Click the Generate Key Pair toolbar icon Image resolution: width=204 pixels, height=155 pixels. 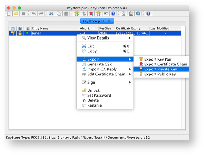point(76,13)
